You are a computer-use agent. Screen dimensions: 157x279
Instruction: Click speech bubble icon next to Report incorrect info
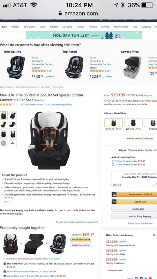coord(97,222)
